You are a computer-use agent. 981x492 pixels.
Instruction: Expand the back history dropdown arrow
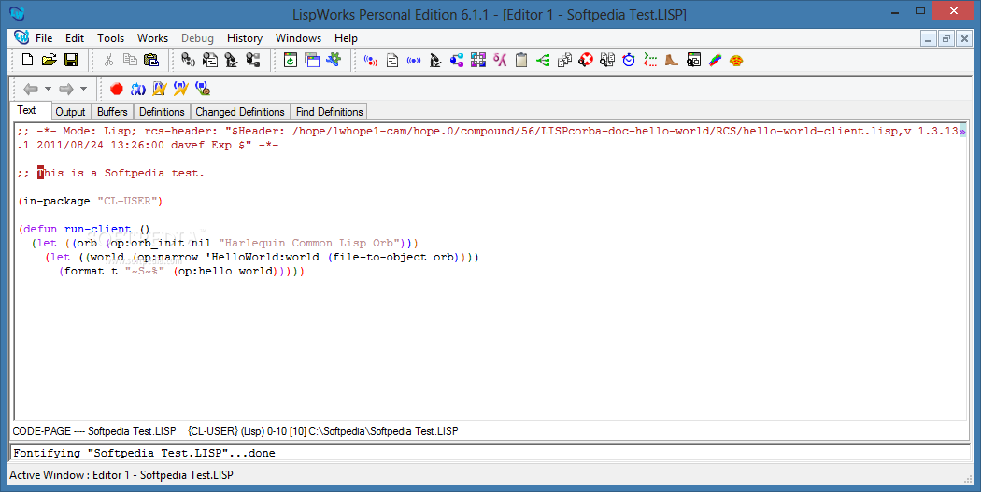[x=49, y=90]
